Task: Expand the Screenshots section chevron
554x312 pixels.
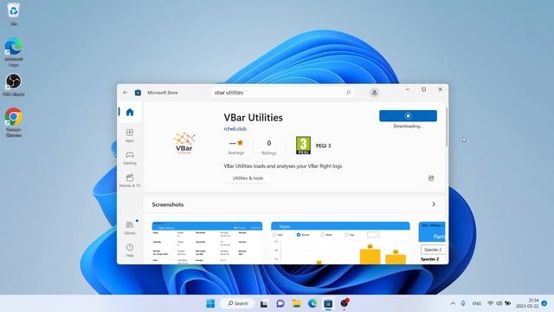Action: [434, 205]
